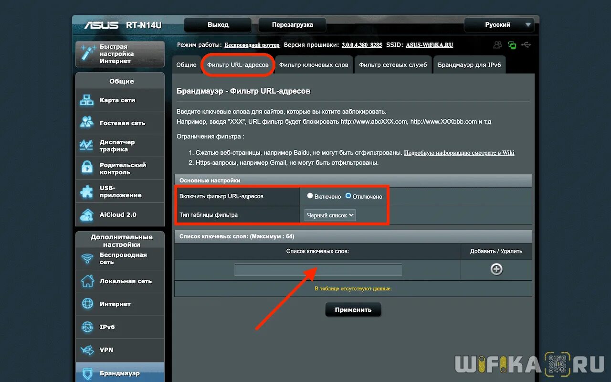Click the Internet globe icon
Screen dimensions: 611x382
click(x=87, y=304)
